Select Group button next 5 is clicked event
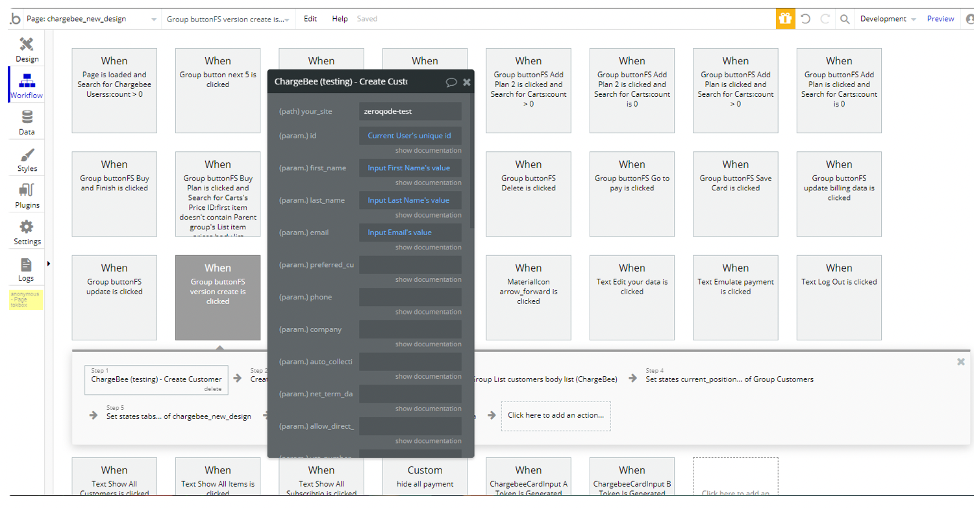 pos(218,90)
